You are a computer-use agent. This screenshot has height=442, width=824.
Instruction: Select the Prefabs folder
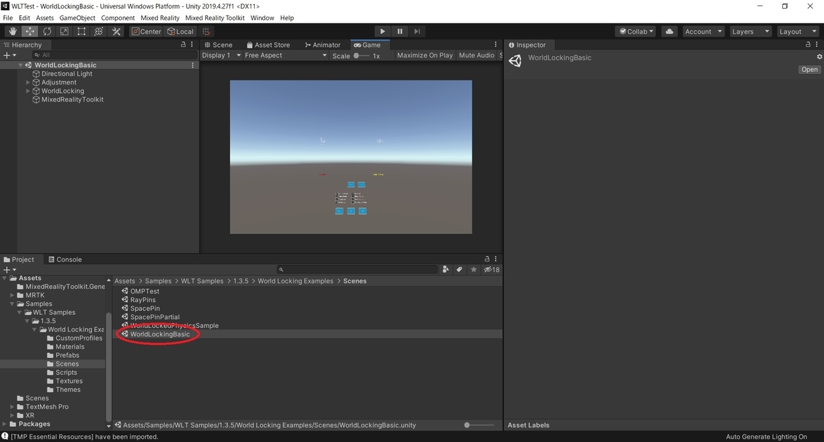67,356
